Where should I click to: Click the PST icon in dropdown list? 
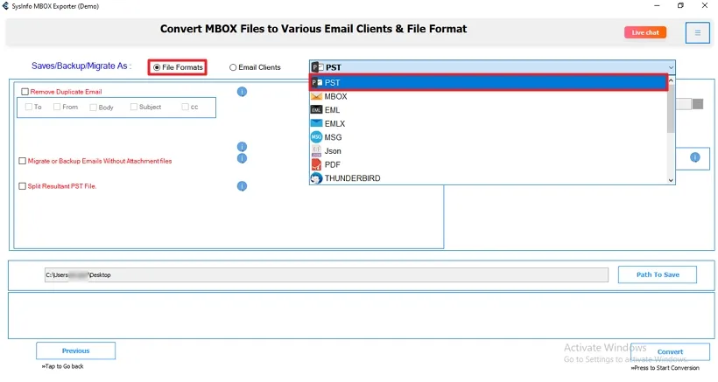pos(317,83)
